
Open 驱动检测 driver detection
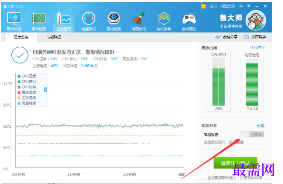point(114,22)
